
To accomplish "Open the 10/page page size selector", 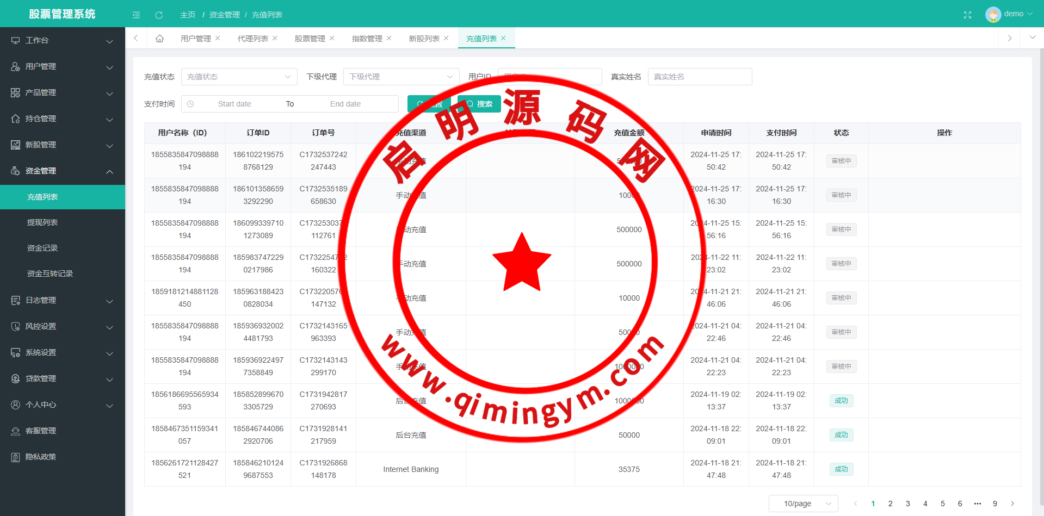I will pos(803,503).
